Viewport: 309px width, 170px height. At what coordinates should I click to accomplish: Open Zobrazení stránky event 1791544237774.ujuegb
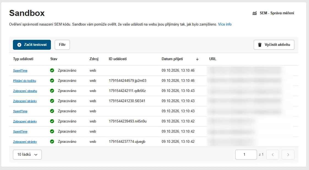click(x=25, y=142)
